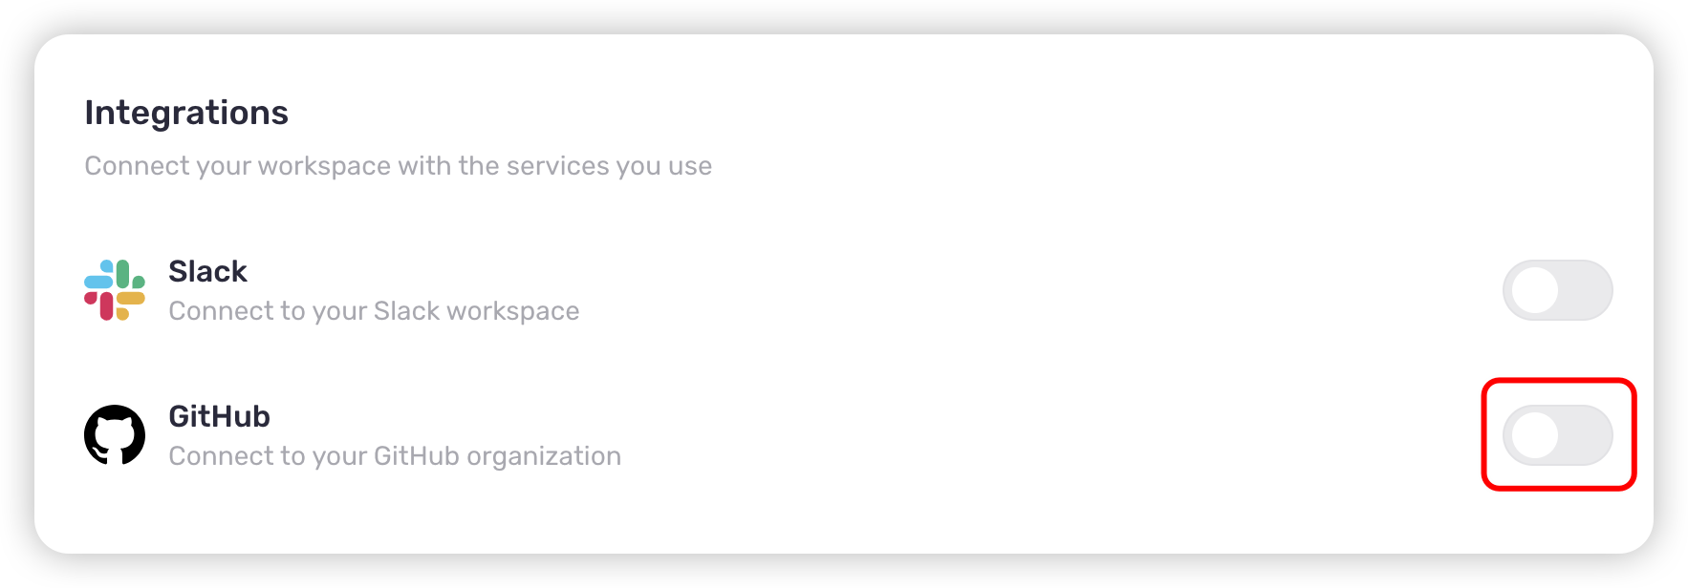Click the Integrations heading
This screenshot has height=588, width=1688.
186,113
